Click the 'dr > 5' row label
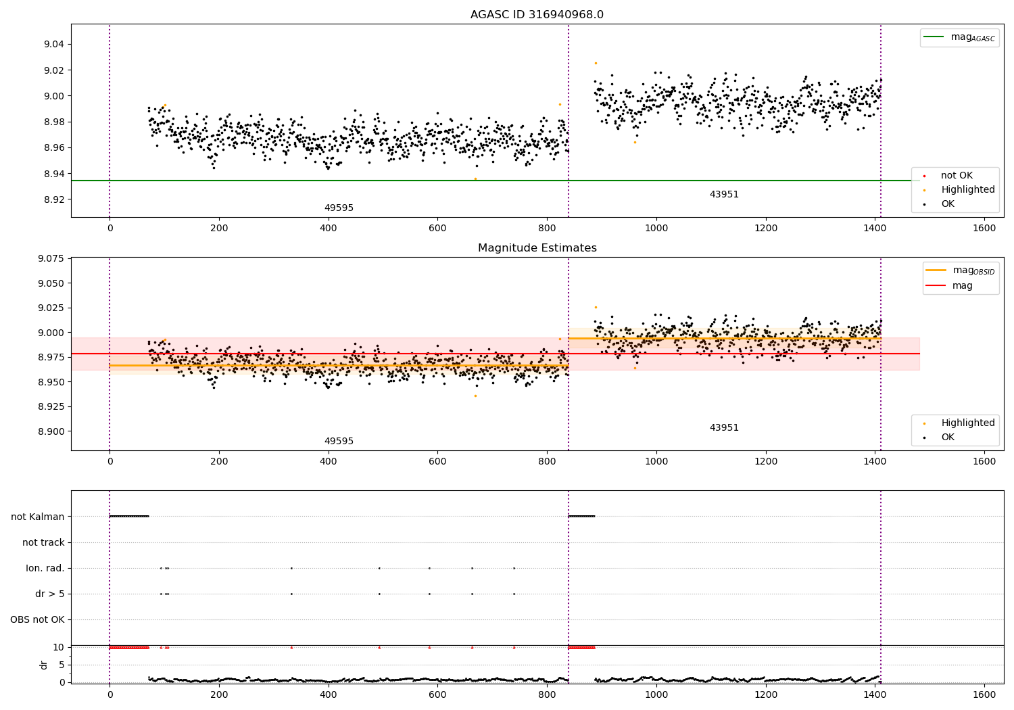The image size is (1014, 710). pyautogui.click(x=50, y=594)
